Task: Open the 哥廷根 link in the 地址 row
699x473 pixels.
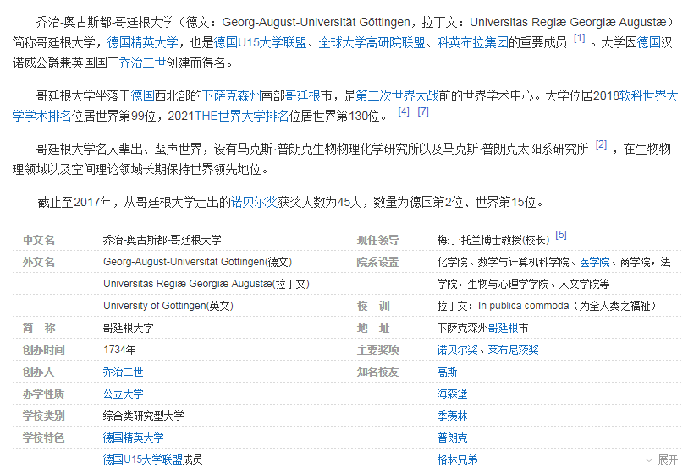Action: coord(503,328)
